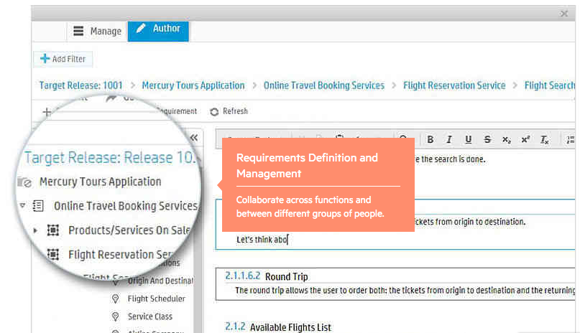Open Online Travel Booking Services breadcrumb
This screenshot has height=333, width=580.
(324, 85)
